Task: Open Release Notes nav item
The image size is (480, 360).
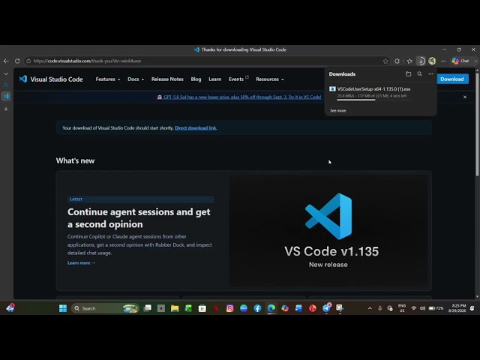Action: tap(167, 79)
